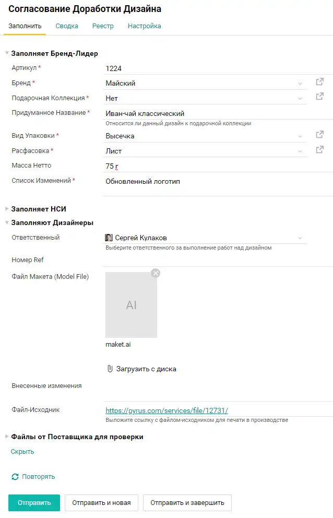Open external link icon beside Бренд field
The width and height of the screenshot is (333, 518).
point(319,81)
